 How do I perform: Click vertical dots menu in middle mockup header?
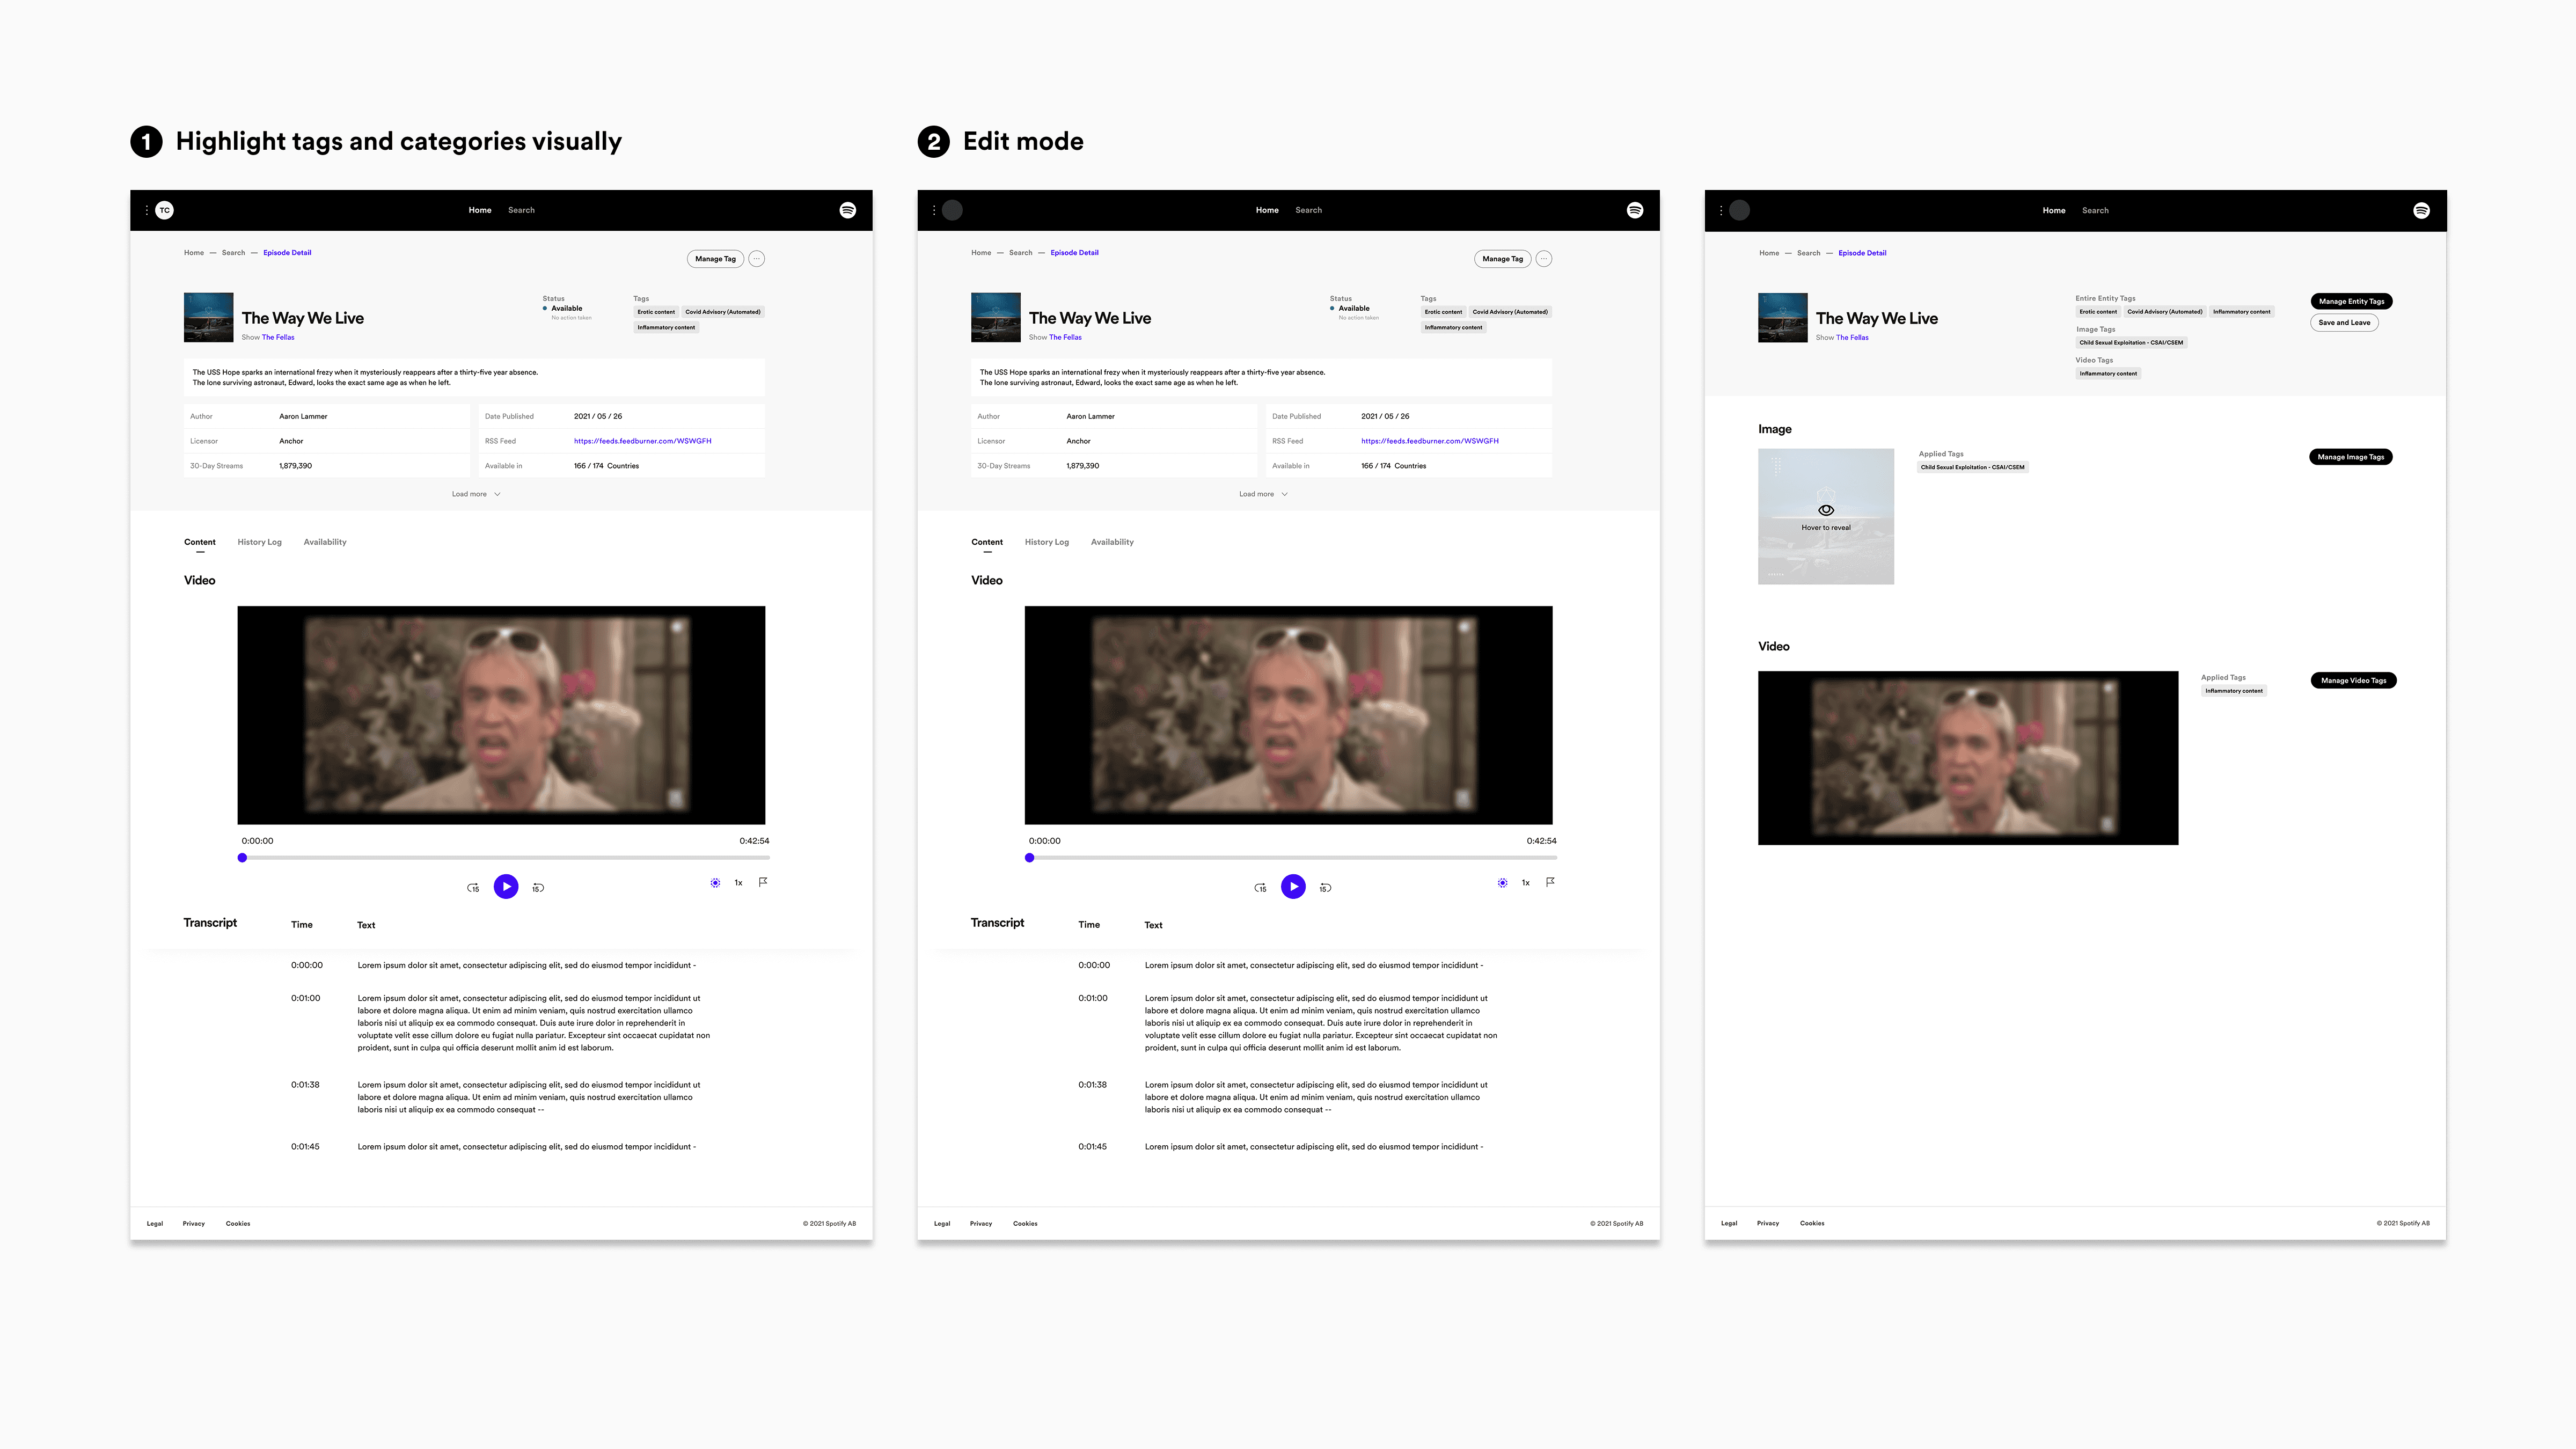point(934,210)
